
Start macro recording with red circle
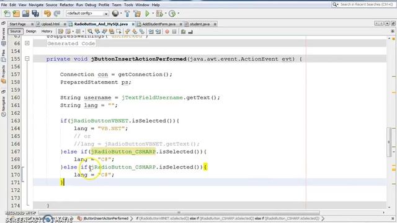167,32
